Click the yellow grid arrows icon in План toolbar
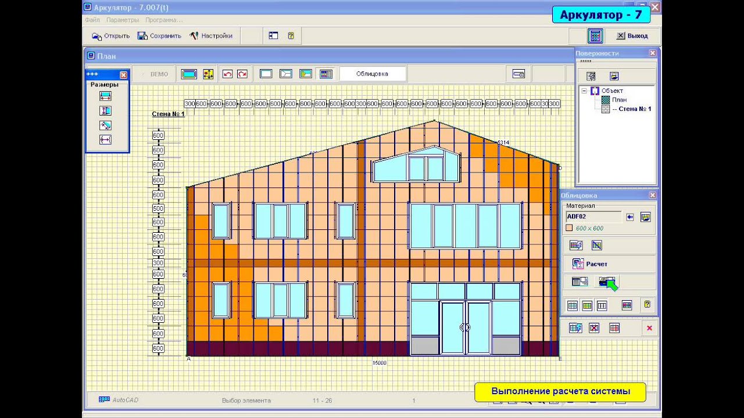 coord(208,74)
